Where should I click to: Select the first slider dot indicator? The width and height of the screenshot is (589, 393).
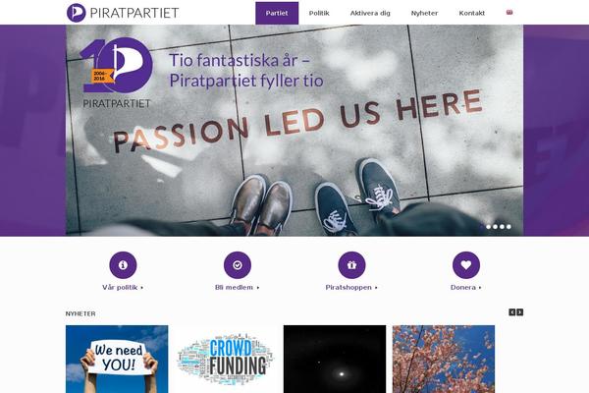pyautogui.click(x=482, y=227)
